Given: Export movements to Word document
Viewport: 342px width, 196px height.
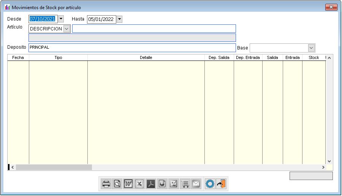Looking at the screenshot, I should coord(128,184).
